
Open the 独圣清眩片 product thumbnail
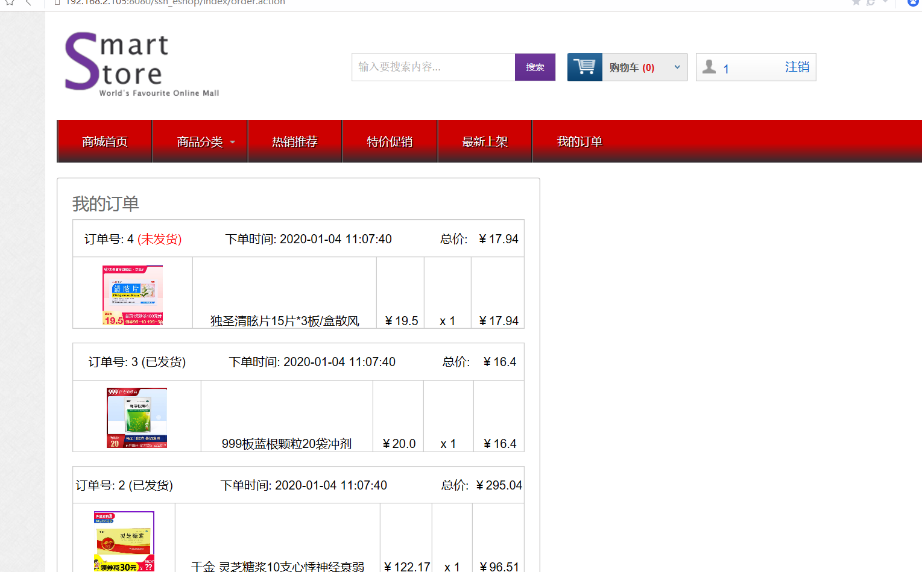[x=133, y=295]
